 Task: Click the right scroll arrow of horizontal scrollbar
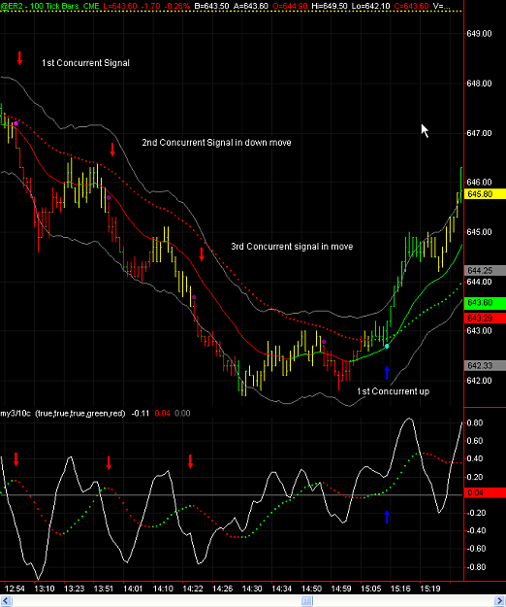[x=499, y=600]
